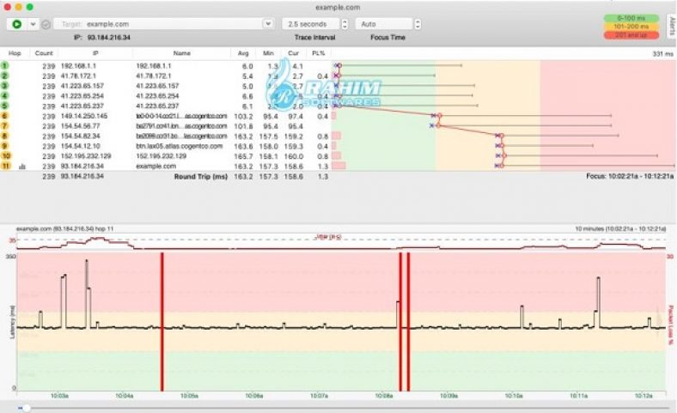The image size is (677, 413).
Task: Click the bottom timeline slider handle
Action: 27,408
